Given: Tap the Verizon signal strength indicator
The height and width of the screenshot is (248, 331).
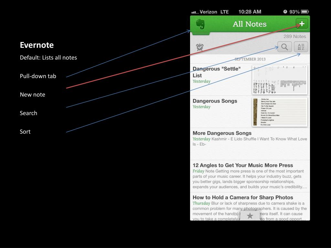Looking at the screenshot, I should tap(195, 12).
